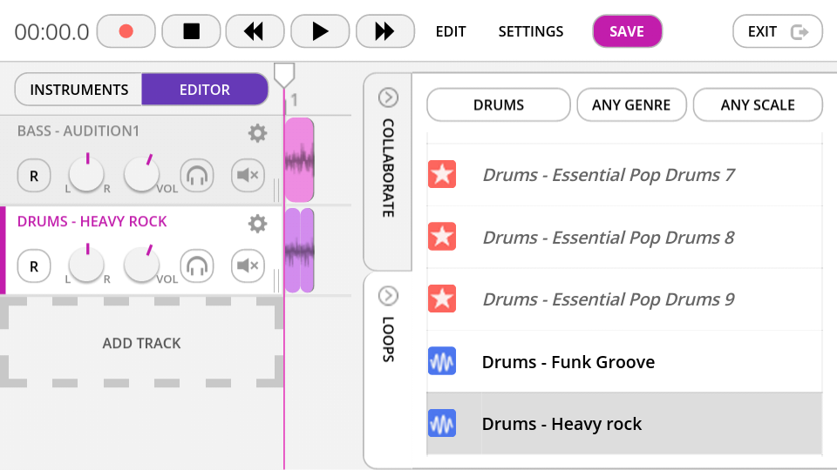The width and height of the screenshot is (837, 470).
Task: Mute the Bass - Audition1 track
Action: click(x=248, y=176)
